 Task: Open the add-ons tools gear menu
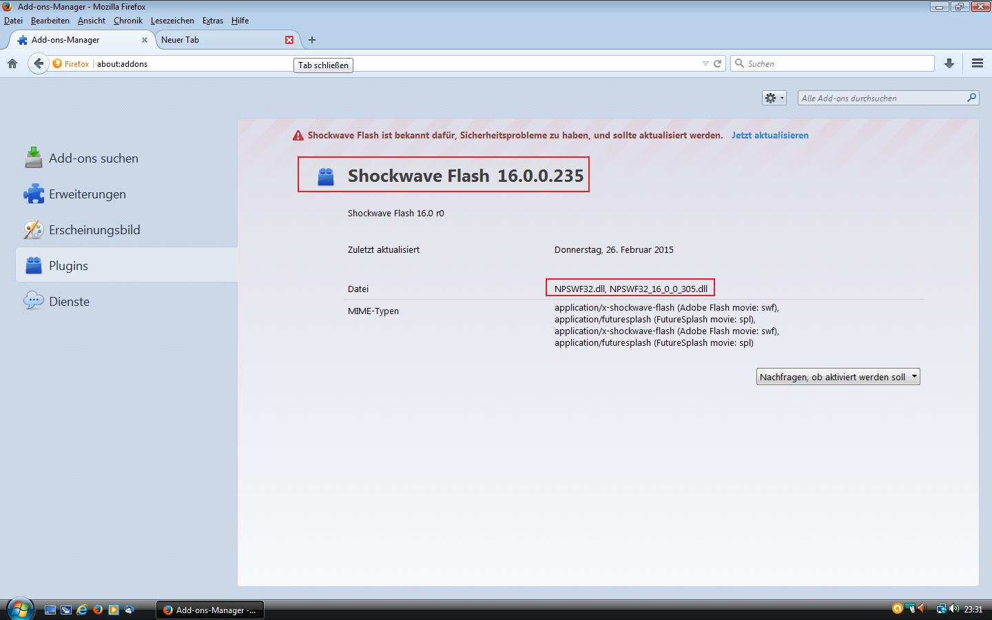pos(774,98)
